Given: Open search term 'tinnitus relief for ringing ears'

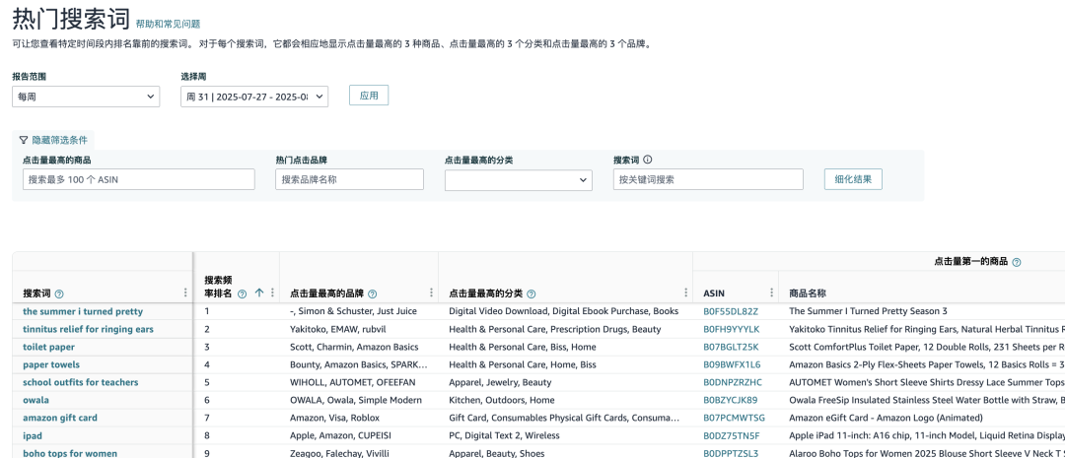Looking at the screenshot, I should pos(89,329).
